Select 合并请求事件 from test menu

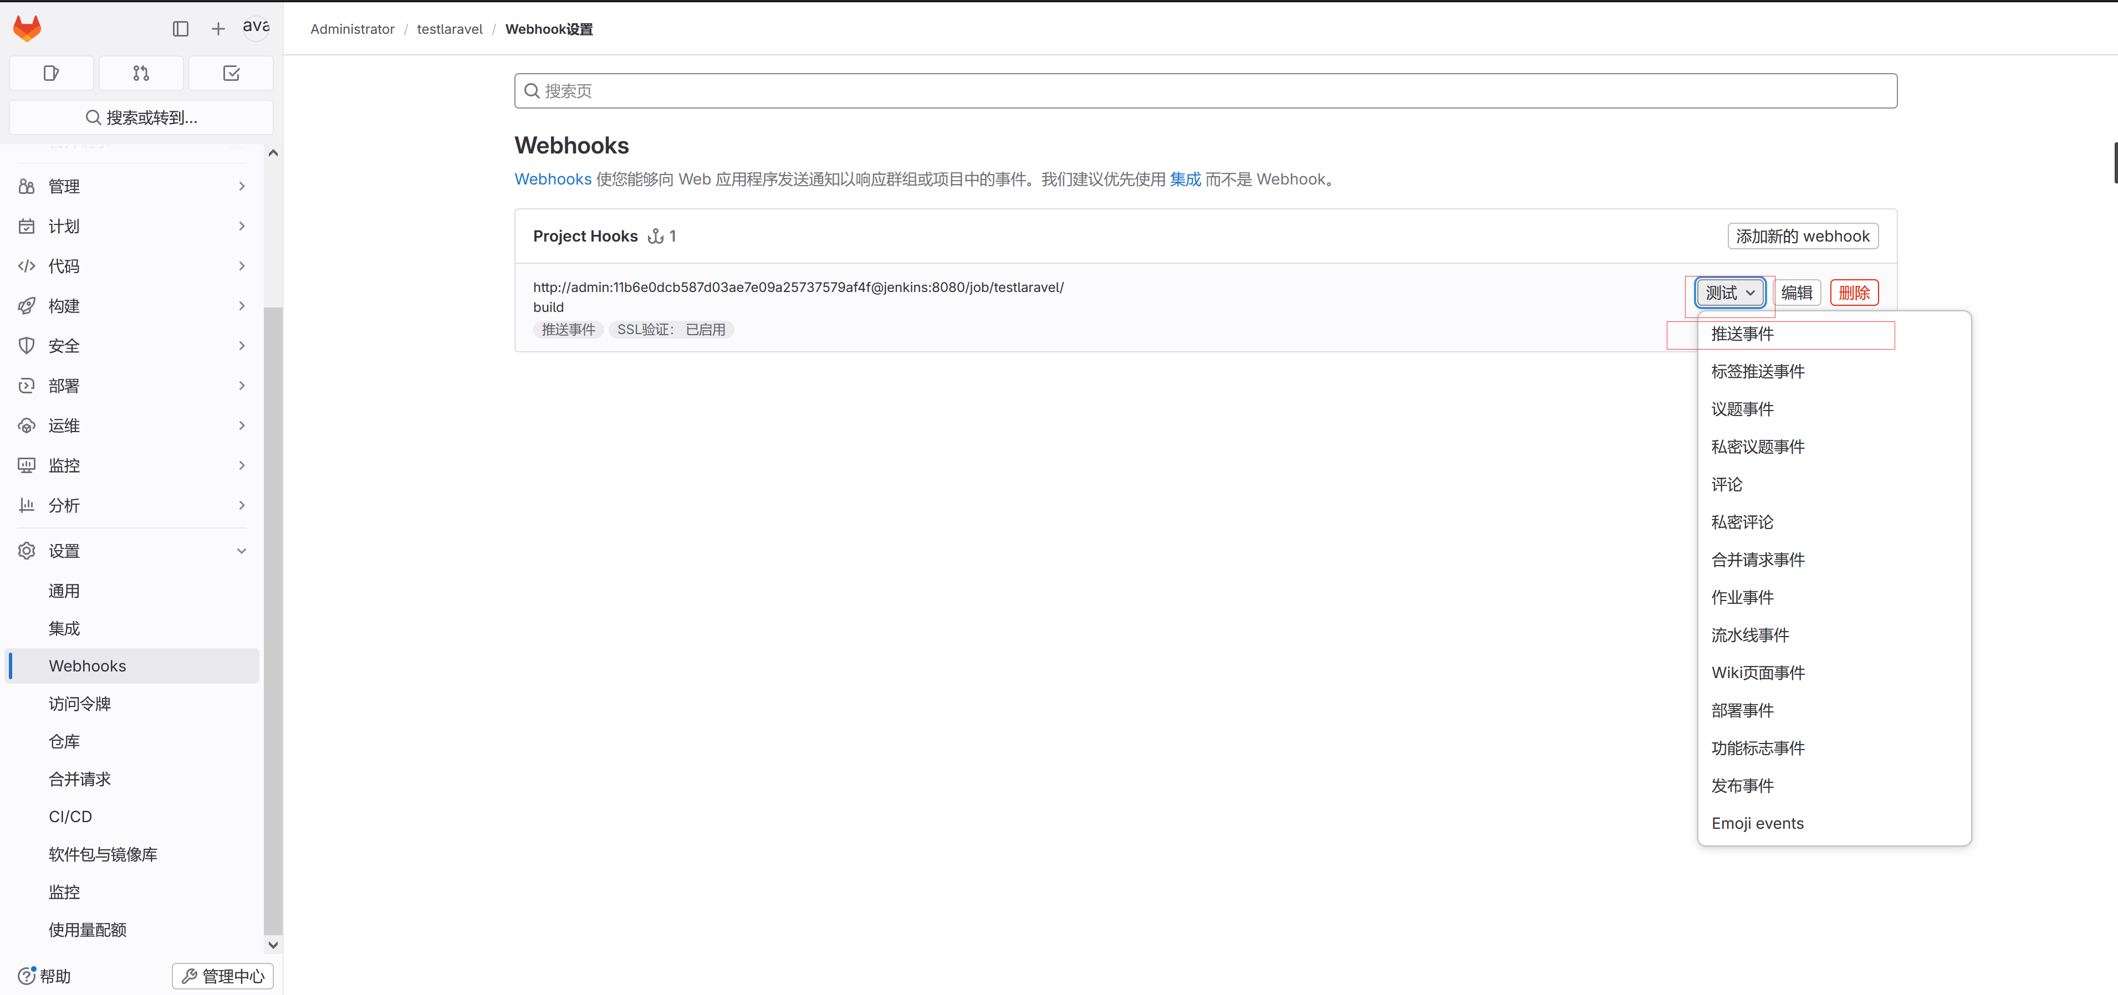[1758, 560]
